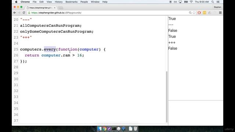Open the Wi-Fi menu
The width and height of the screenshot is (235, 132).
[x=191, y=2]
